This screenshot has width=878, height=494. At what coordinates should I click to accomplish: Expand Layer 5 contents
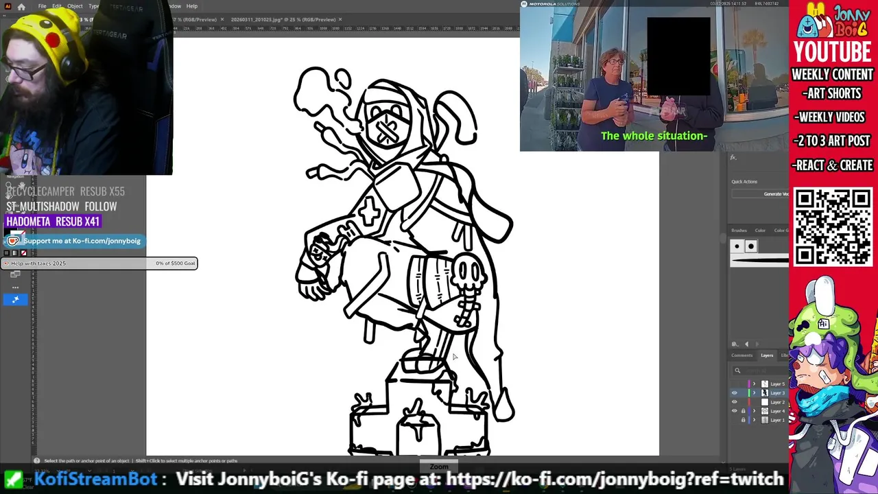754,384
